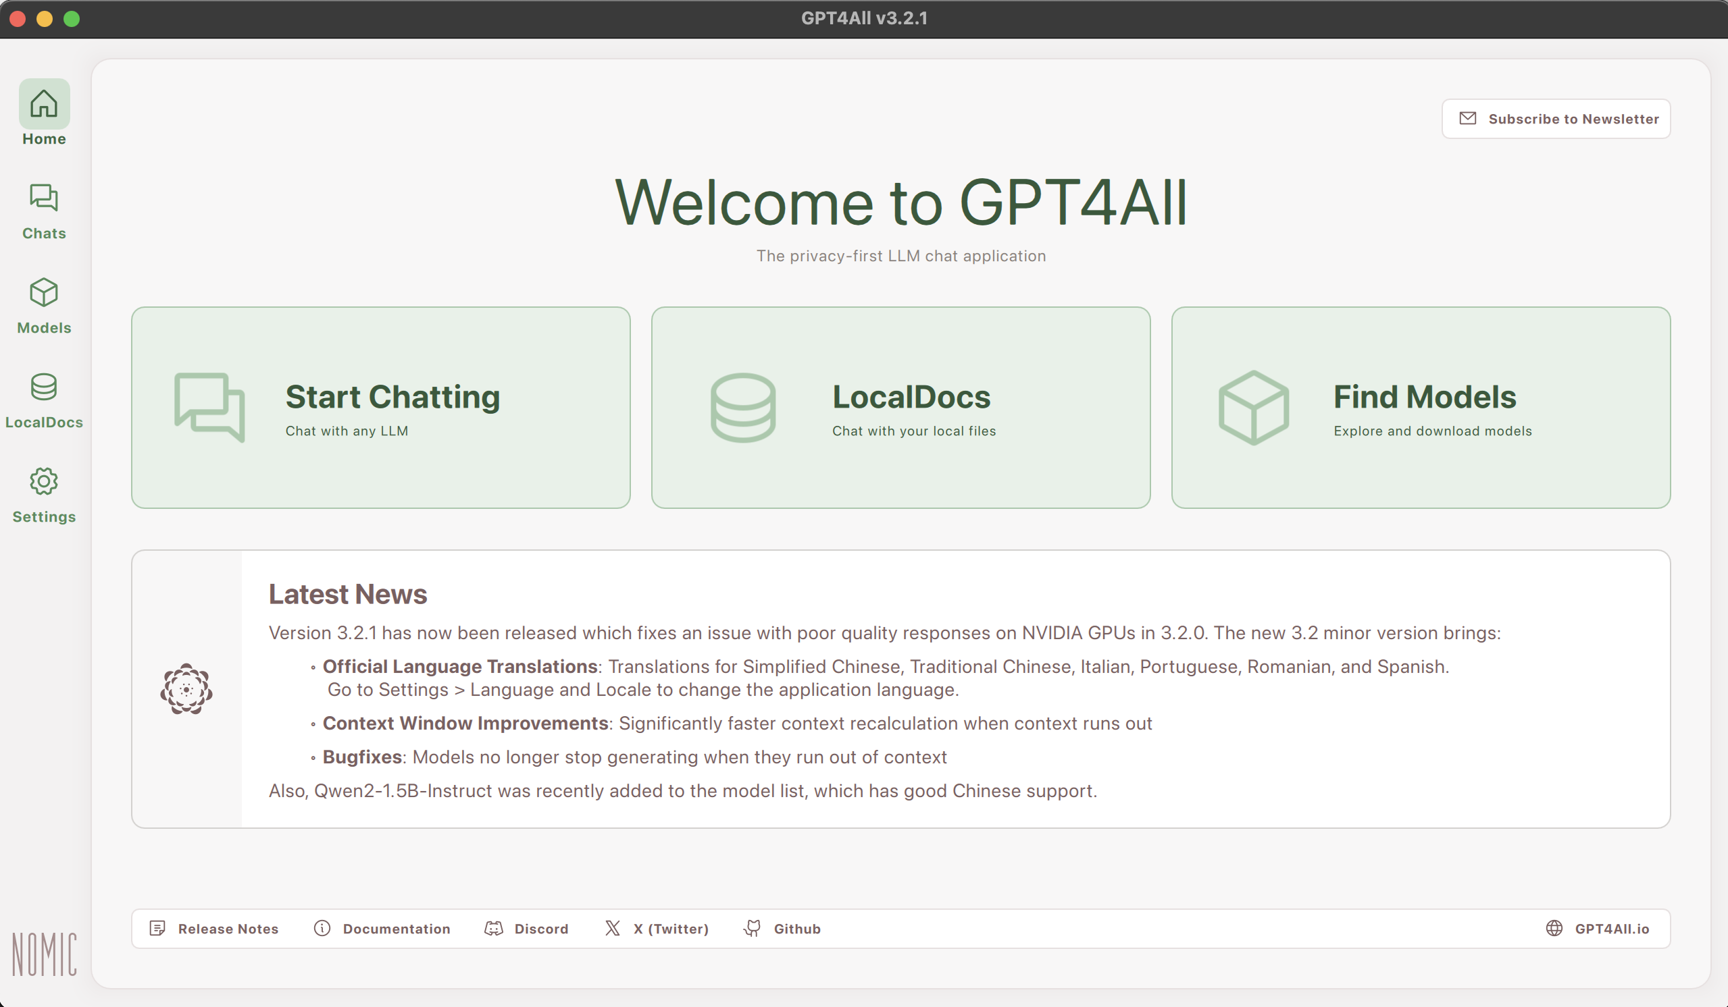The image size is (1728, 1007).
Task: Open the Start Chatting card
Action: click(x=392, y=398)
